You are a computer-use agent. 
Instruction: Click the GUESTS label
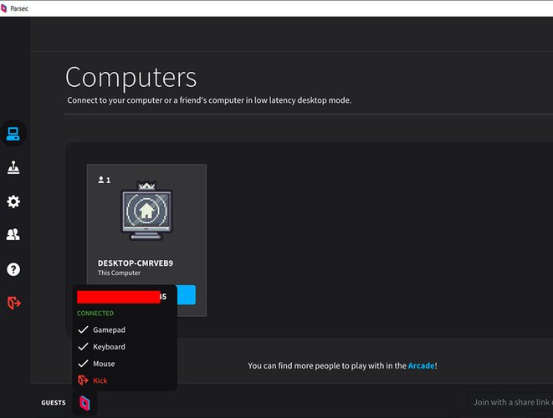point(54,403)
